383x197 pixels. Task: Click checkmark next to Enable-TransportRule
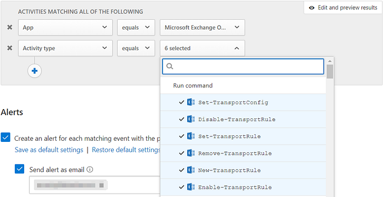(181, 187)
